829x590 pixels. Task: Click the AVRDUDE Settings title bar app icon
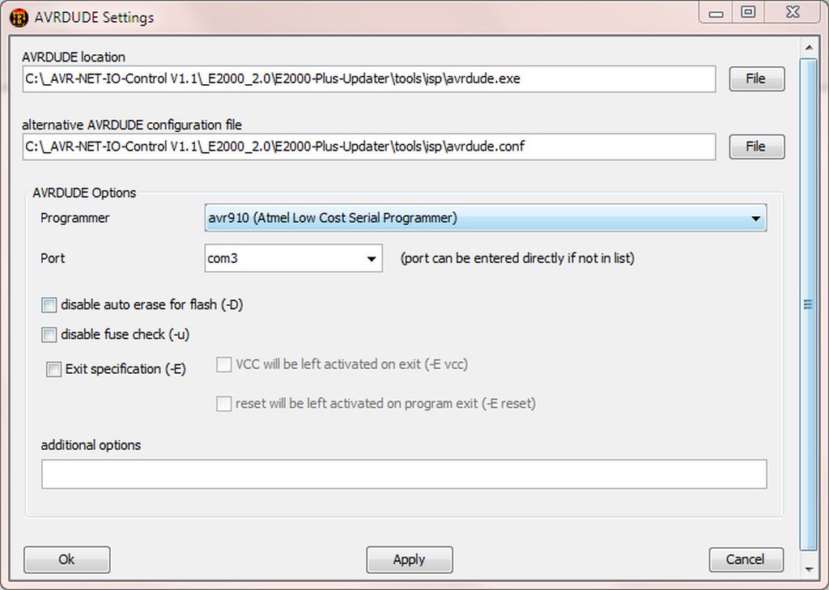[x=19, y=16]
